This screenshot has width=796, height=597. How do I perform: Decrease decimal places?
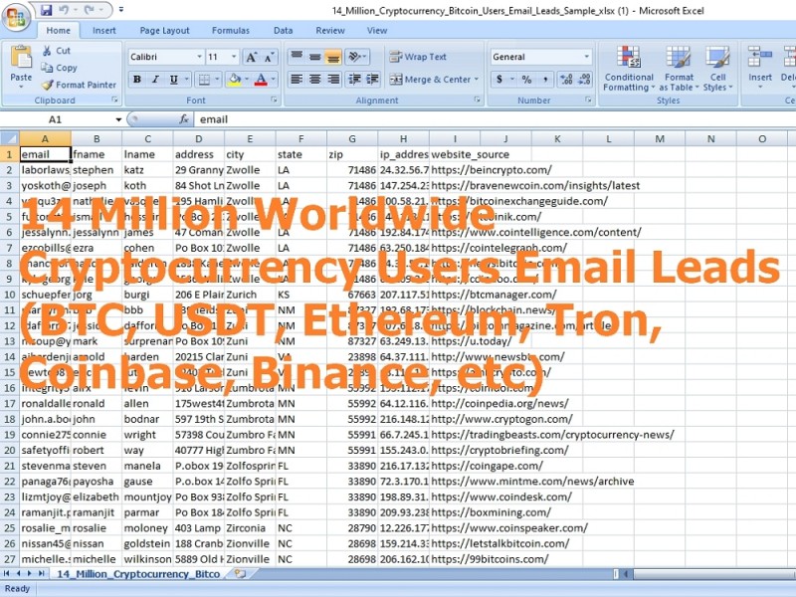[x=585, y=80]
